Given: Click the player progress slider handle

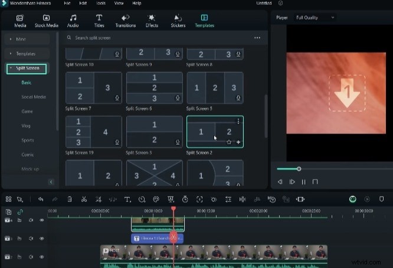Looking at the screenshot, I should (299, 169).
